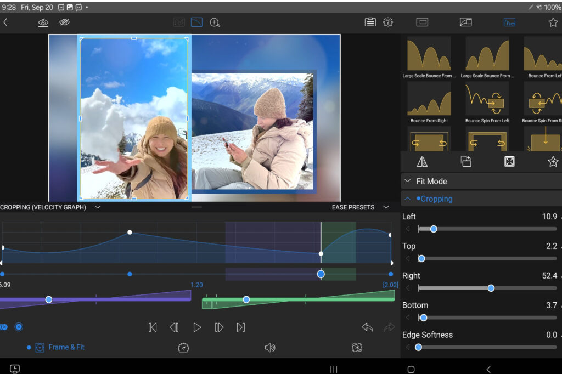Screen dimensions: 562x374
Task: Select the highlighted curve graph view icon
Action: [196, 22]
